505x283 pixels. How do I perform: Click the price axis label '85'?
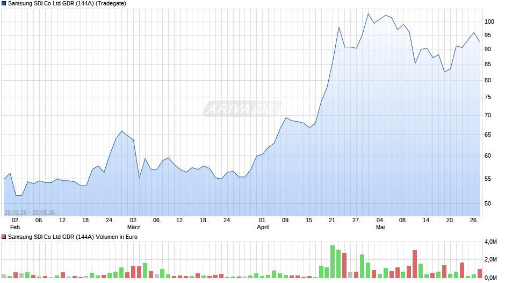(488, 64)
